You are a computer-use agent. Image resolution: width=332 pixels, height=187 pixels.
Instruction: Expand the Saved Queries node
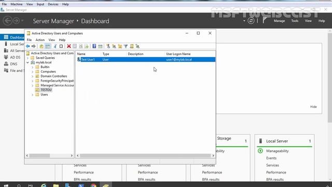point(27,58)
